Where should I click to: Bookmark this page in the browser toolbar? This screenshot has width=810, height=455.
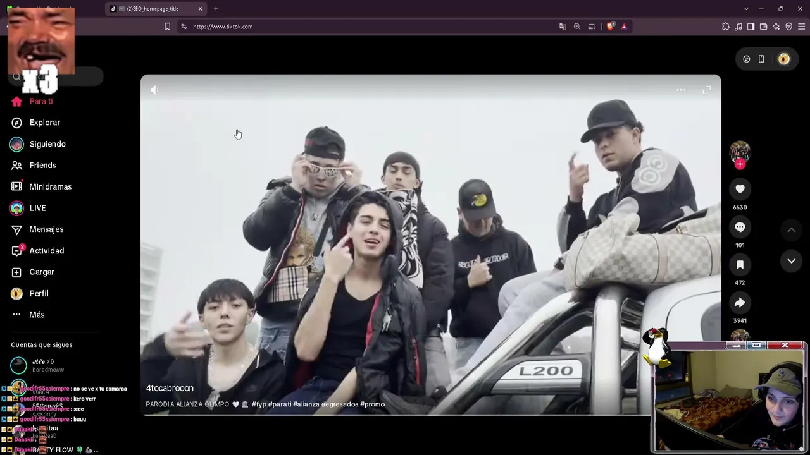point(167,27)
